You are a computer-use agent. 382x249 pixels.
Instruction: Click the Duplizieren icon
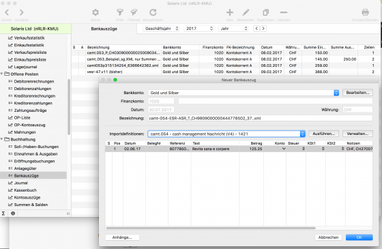click(x=265, y=12)
